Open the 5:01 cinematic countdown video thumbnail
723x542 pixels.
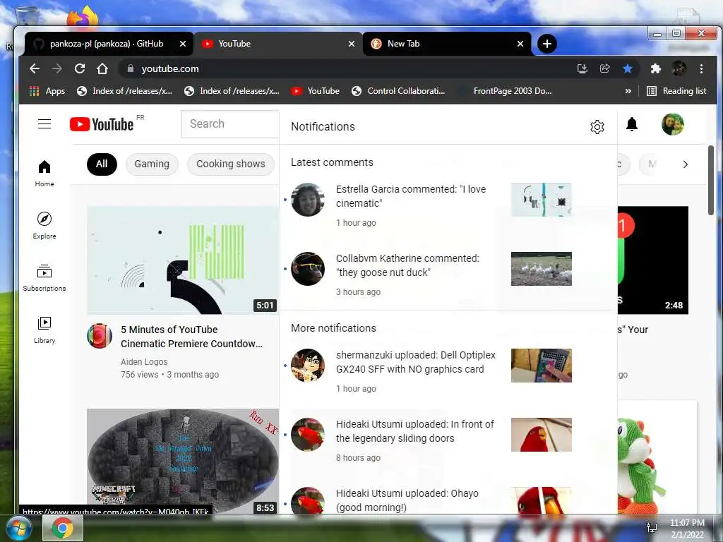pyautogui.click(x=183, y=260)
